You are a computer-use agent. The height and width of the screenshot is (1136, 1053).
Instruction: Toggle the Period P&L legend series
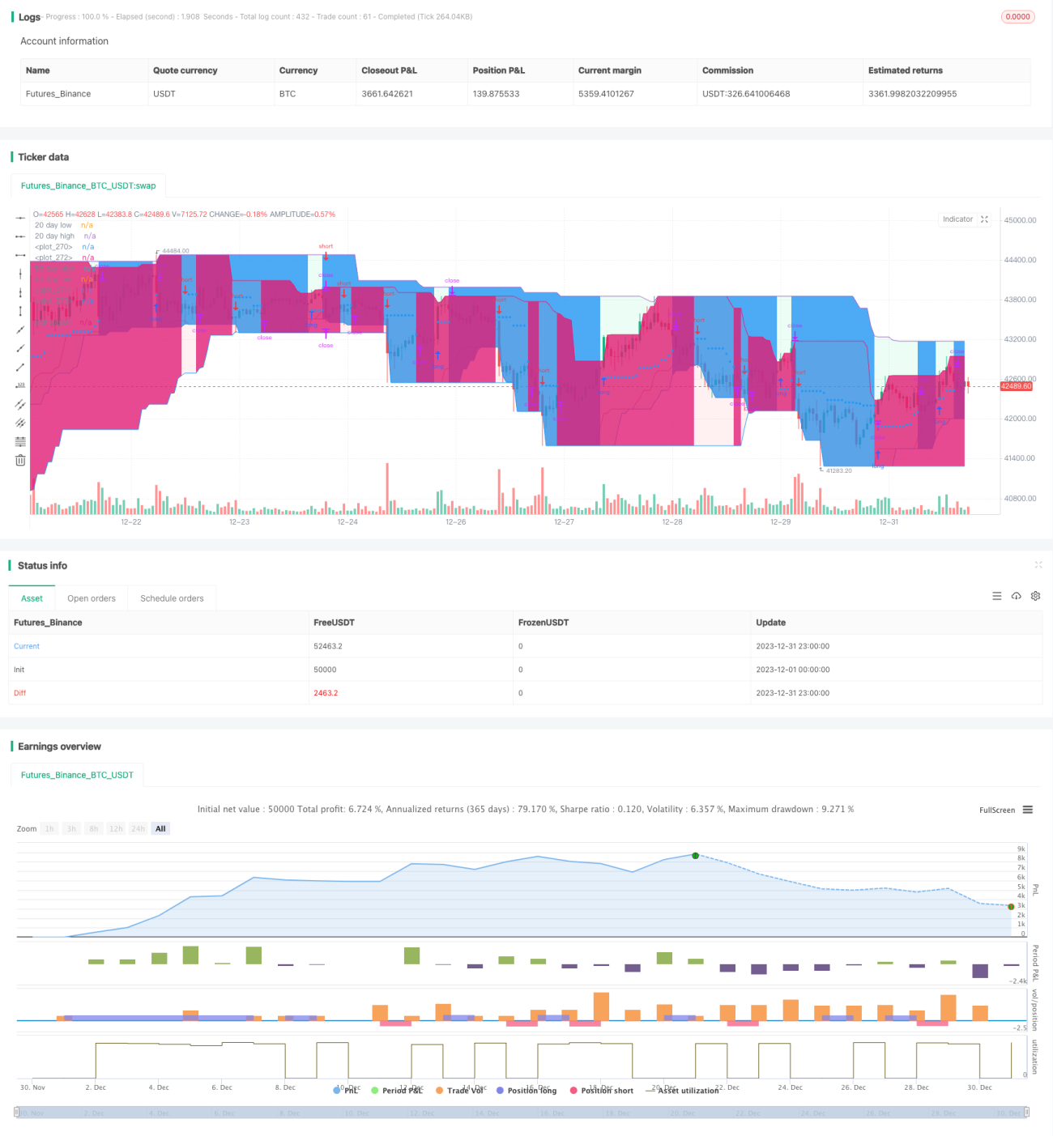pos(397,1091)
